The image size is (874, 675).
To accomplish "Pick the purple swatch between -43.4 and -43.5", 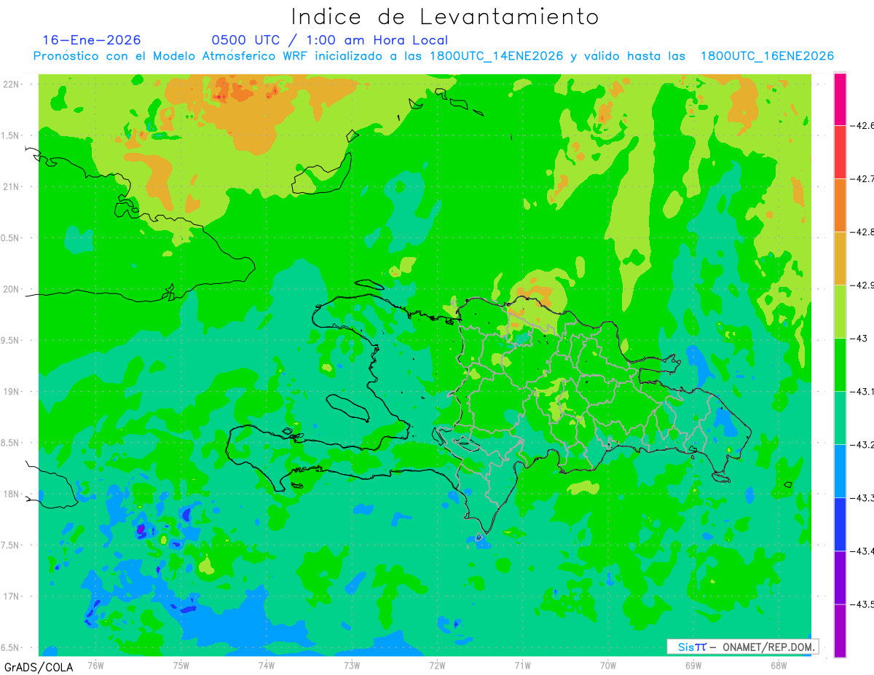I will [x=840, y=577].
